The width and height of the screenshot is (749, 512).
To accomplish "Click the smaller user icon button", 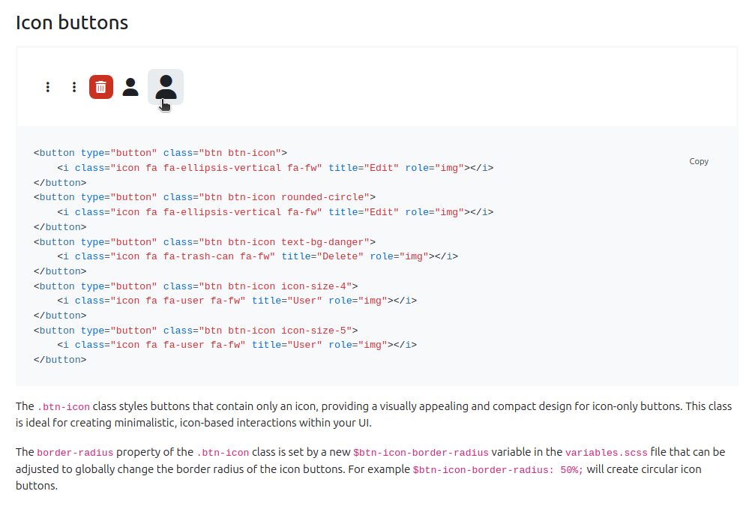I will pos(130,87).
